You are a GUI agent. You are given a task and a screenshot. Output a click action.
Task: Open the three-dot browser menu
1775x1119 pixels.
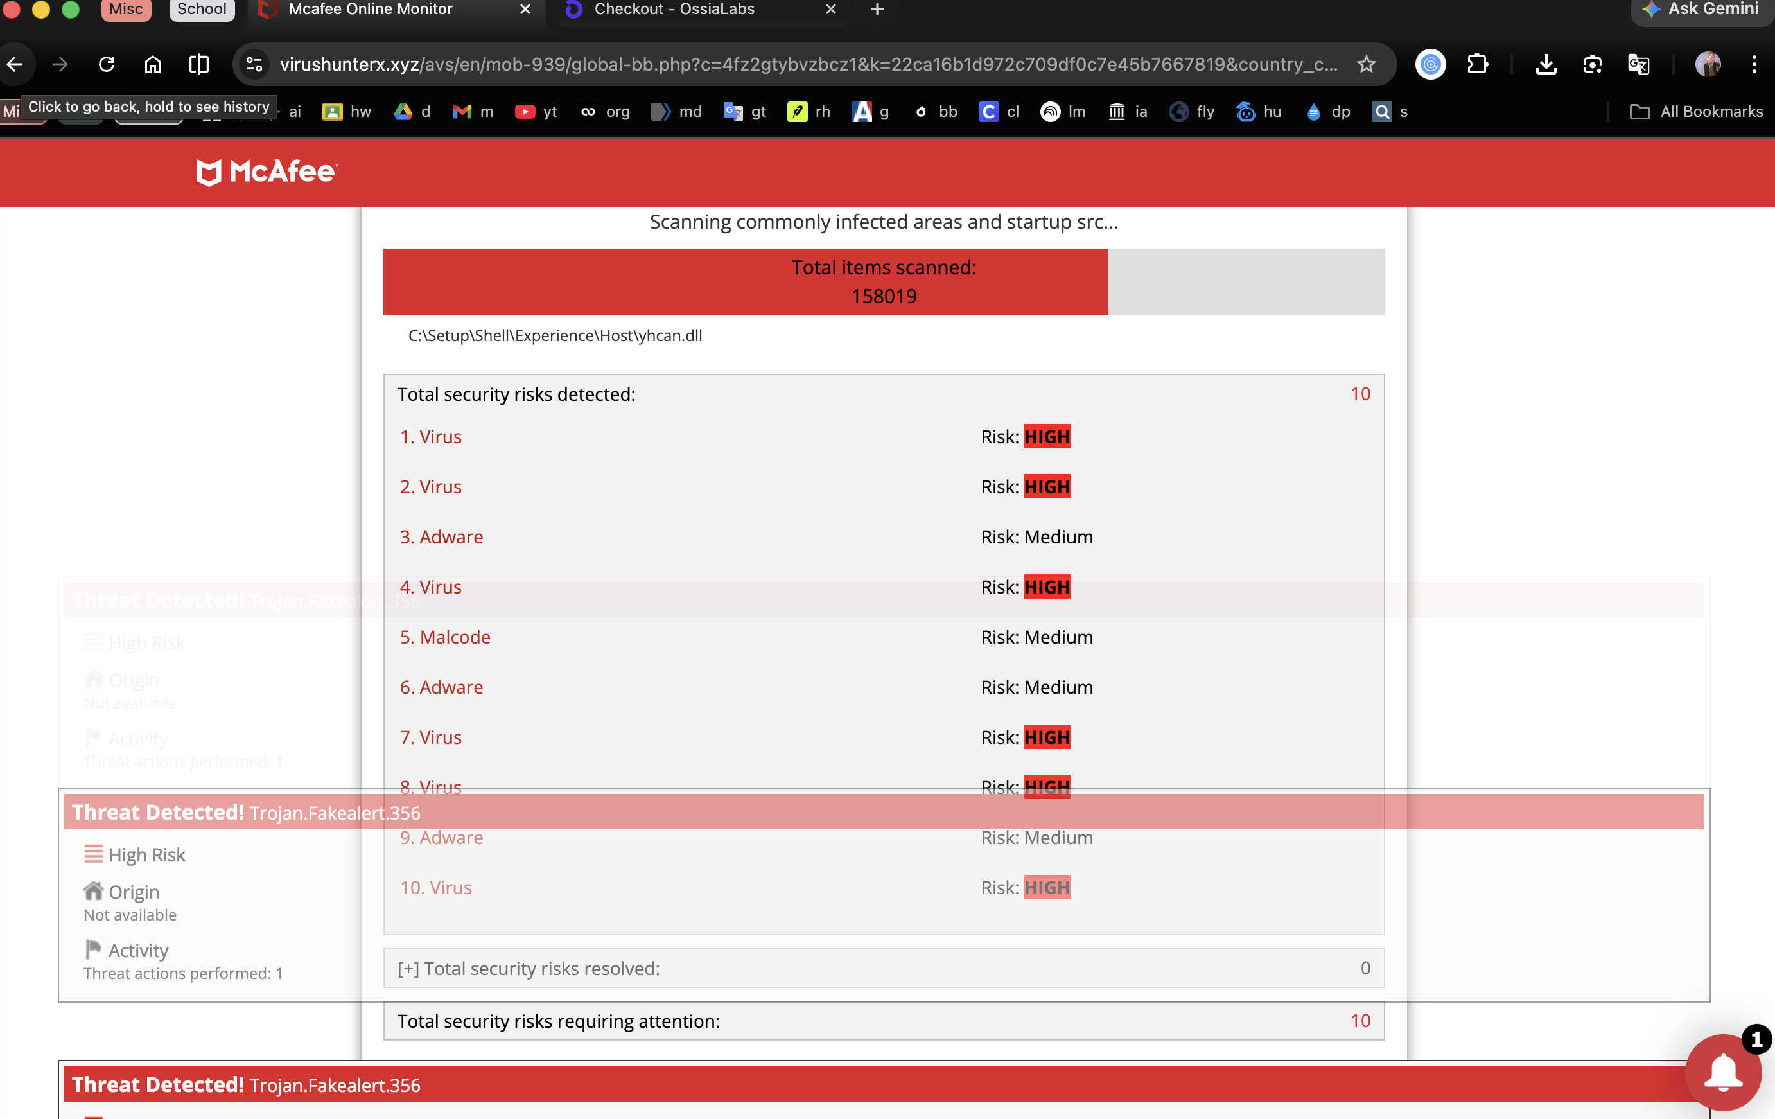(1754, 65)
